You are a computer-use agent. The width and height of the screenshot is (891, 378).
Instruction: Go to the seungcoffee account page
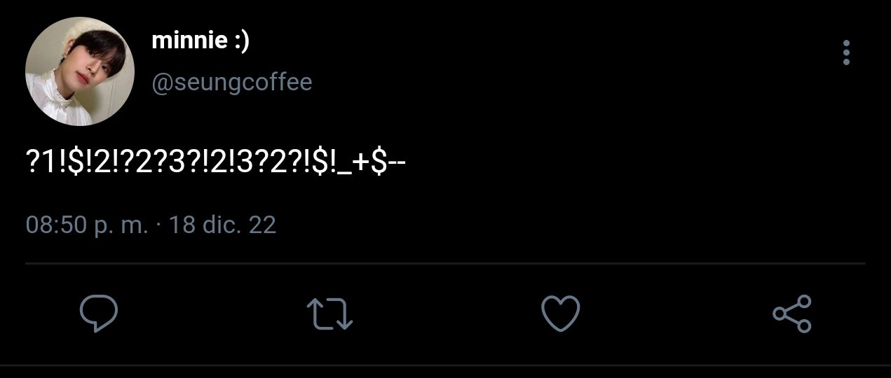pos(232,83)
